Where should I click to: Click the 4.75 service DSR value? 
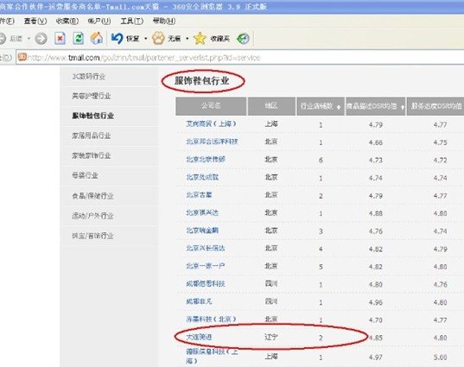tap(441, 142)
